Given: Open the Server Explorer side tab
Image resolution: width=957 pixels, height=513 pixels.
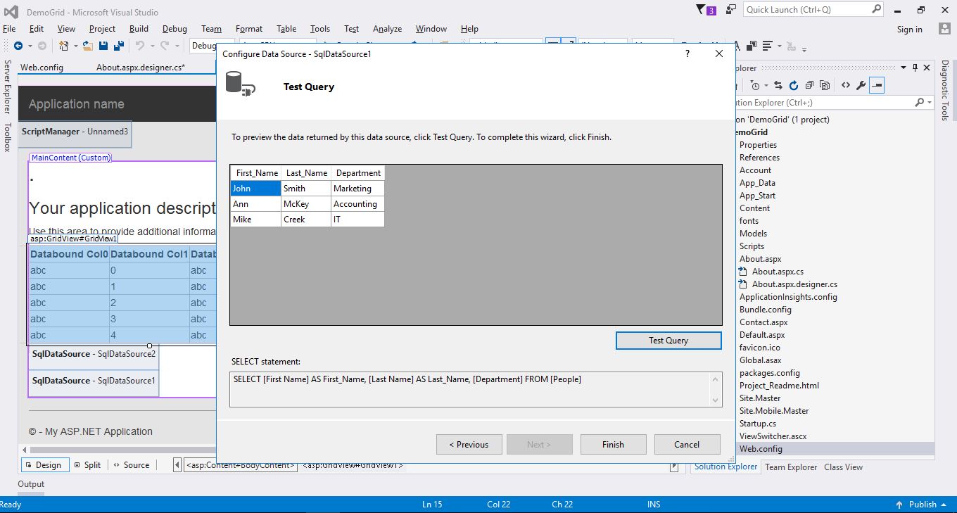Looking at the screenshot, I should pyautogui.click(x=8, y=87).
